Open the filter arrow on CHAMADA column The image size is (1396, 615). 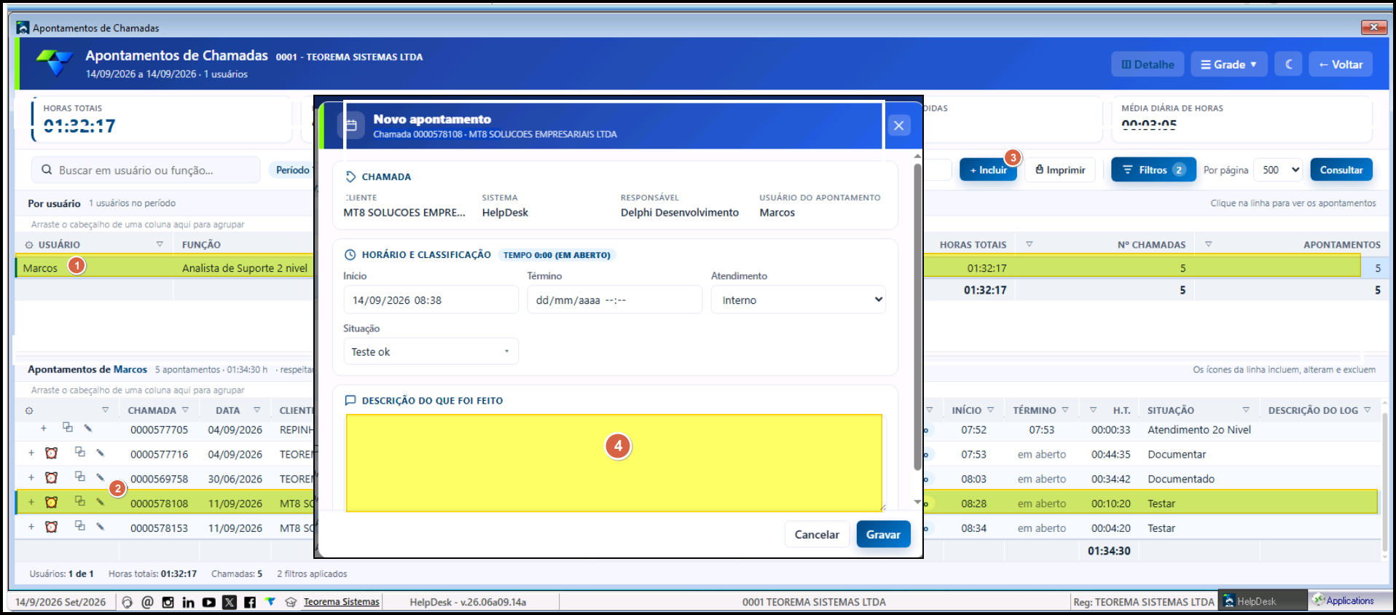coord(185,410)
